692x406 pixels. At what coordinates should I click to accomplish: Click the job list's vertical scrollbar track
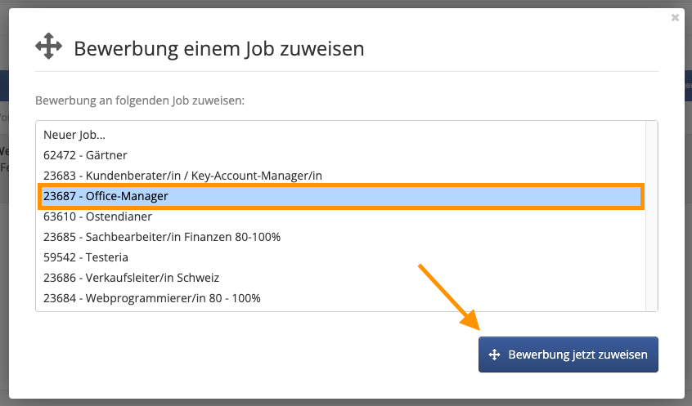651,216
